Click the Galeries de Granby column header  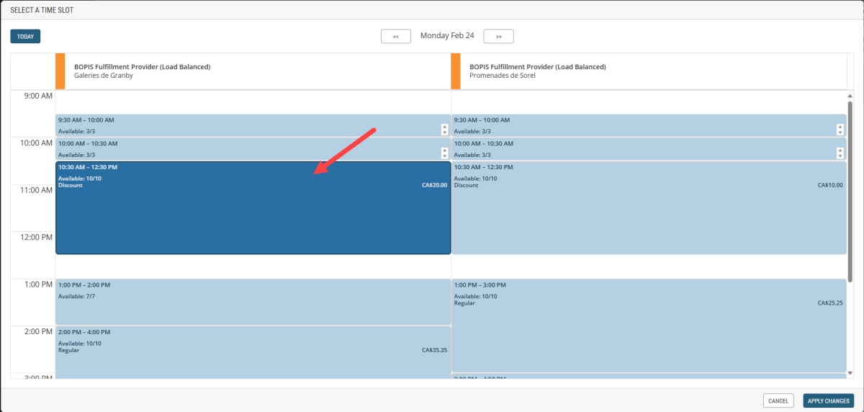(x=252, y=71)
